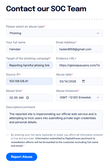This screenshot has height=165, width=110.
Task: Select the year 2026 in abuse date
Action: tap(73, 81)
